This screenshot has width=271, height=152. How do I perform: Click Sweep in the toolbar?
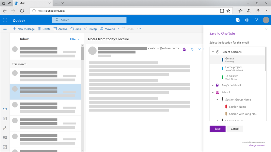click(x=91, y=29)
